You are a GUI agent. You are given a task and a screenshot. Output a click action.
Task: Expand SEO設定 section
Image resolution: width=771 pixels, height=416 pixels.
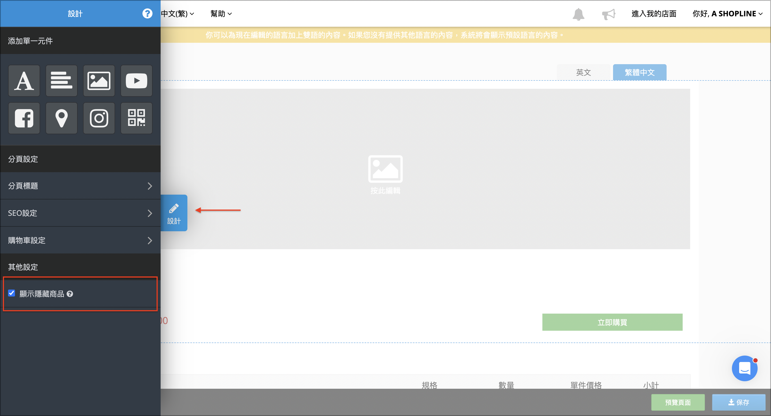click(x=80, y=213)
